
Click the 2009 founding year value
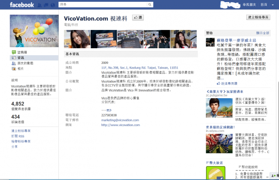click(105, 63)
